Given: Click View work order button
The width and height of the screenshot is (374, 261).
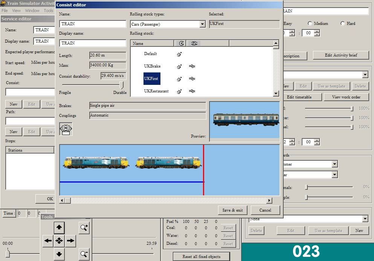Looking at the screenshot, I should (346, 97).
